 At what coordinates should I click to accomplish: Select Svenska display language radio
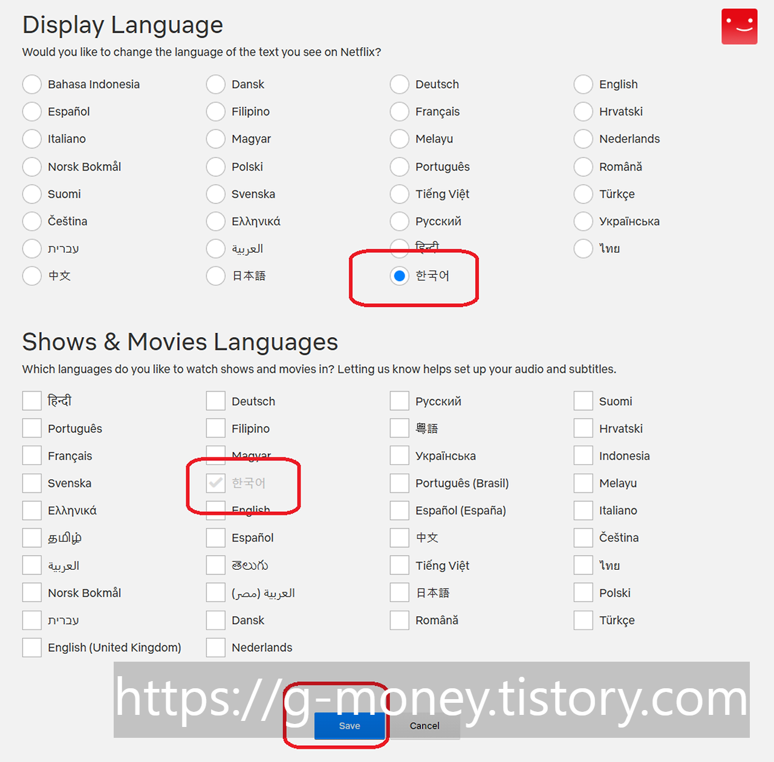[x=216, y=194]
